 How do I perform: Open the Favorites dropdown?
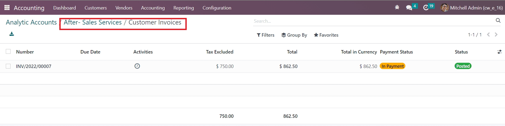326,35
